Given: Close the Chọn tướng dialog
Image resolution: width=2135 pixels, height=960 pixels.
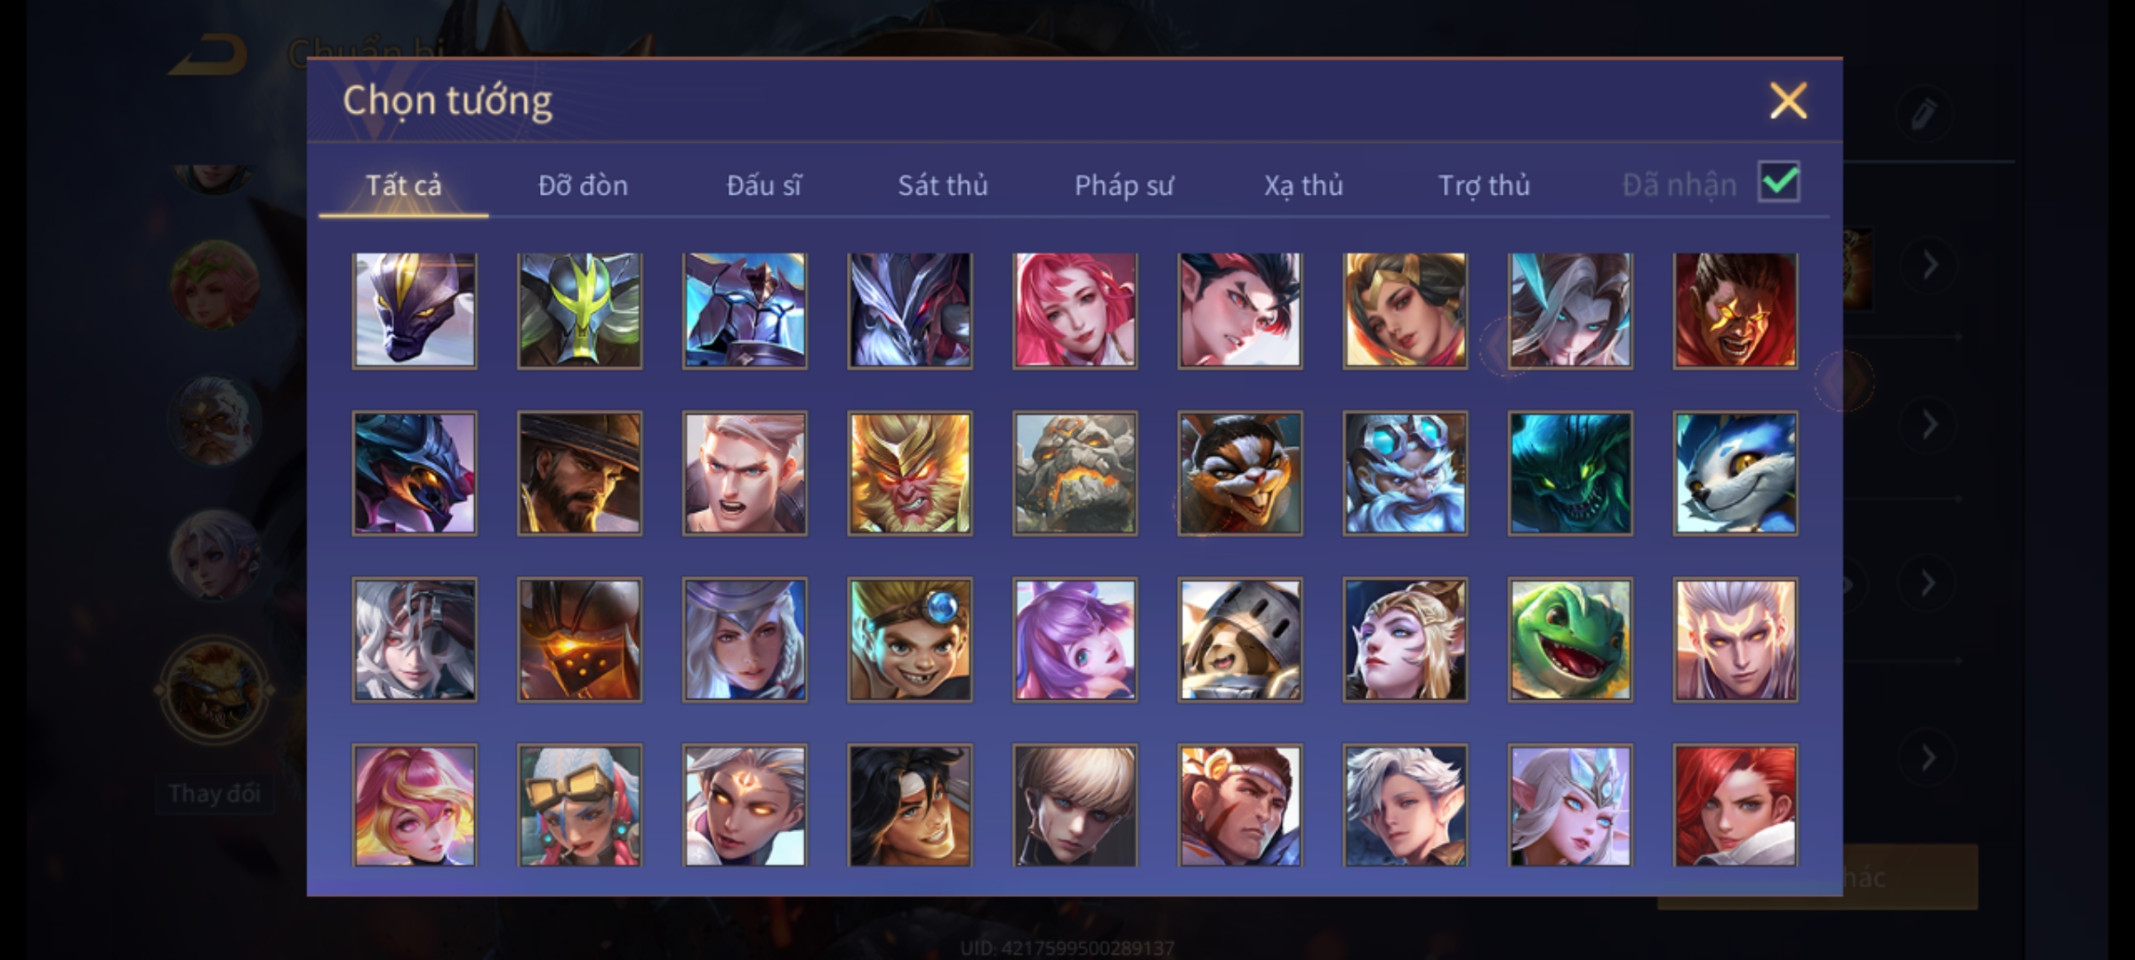Looking at the screenshot, I should point(1788,100).
